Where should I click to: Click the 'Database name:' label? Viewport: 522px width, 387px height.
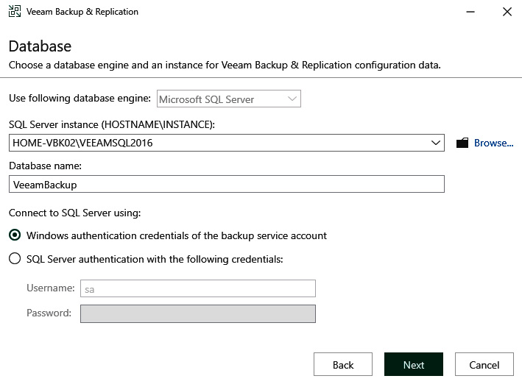tap(45, 166)
